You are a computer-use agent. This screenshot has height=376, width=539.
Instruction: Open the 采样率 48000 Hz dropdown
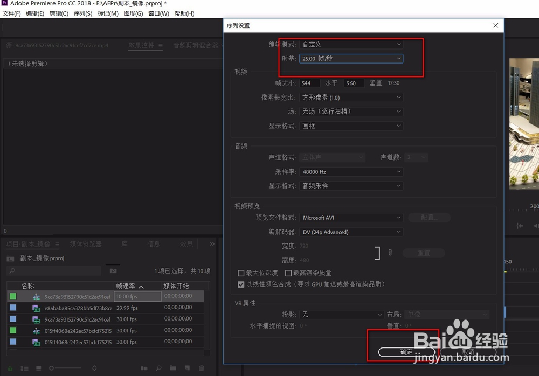point(351,172)
